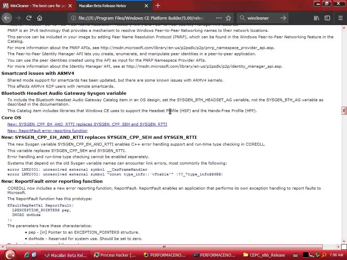
Task: Click the search magnifier icon
Action: point(242,18)
